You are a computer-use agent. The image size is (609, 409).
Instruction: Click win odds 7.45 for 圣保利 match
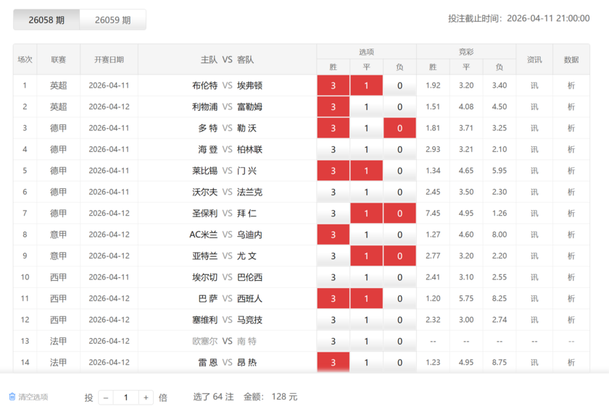tap(433, 214)
